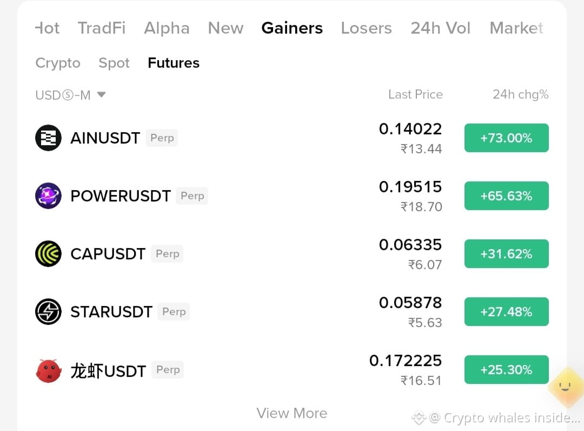Viewport: 584px width, 431px height.
Task: Switch to the Losers tab
Action: pyautogui.click(x=366, y=28)
